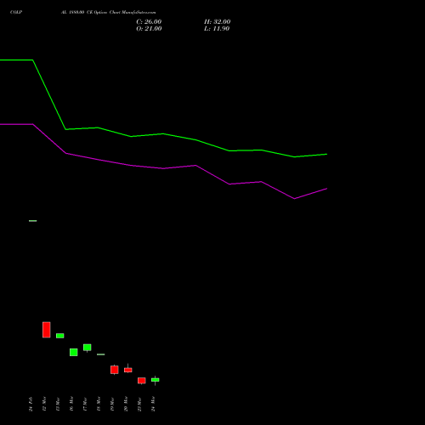
Task: Click the 13 Mar date axis label
Action: coord(58,405)
